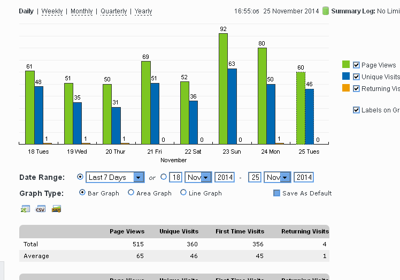Screen dimensions: 400x280
Task: Enable Save As Default checkbox
Action: click(276, 193)
